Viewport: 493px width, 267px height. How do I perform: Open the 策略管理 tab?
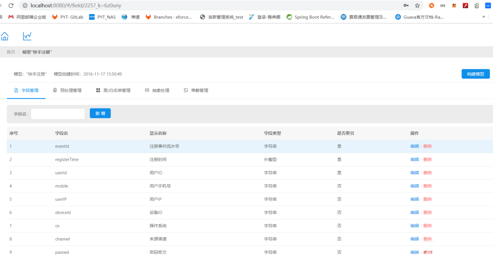(196, 90)
